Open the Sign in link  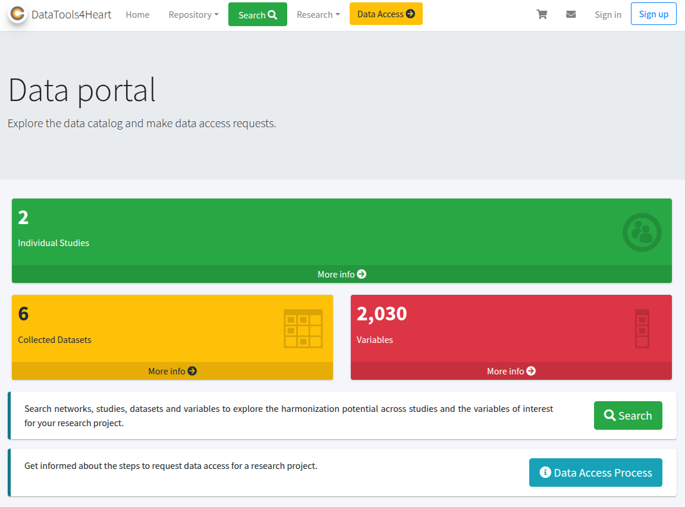tap(608, 14)
